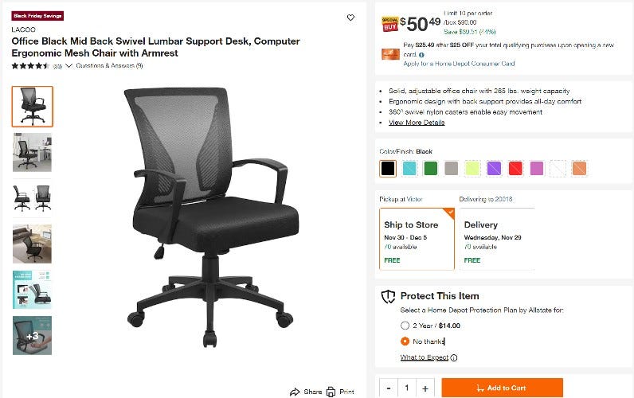
Task: Save item with the heart favorite icon
Action: tap(350, 18)
